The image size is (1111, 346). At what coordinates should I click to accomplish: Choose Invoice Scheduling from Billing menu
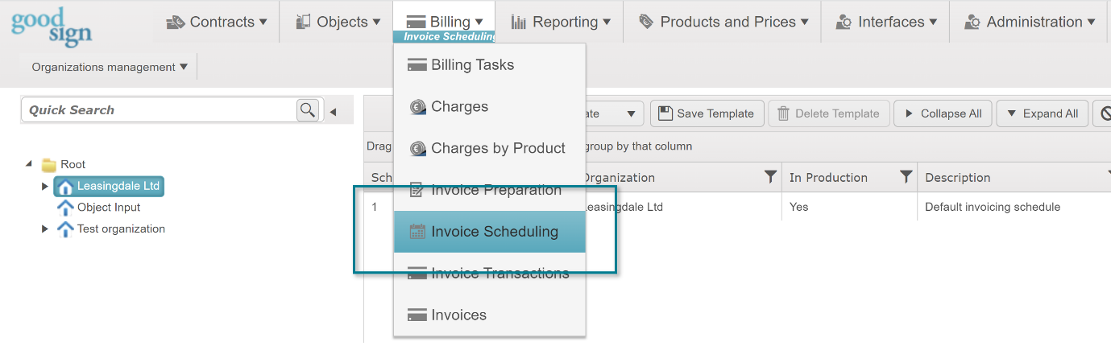pyautogui.click(x=494, y=232)
